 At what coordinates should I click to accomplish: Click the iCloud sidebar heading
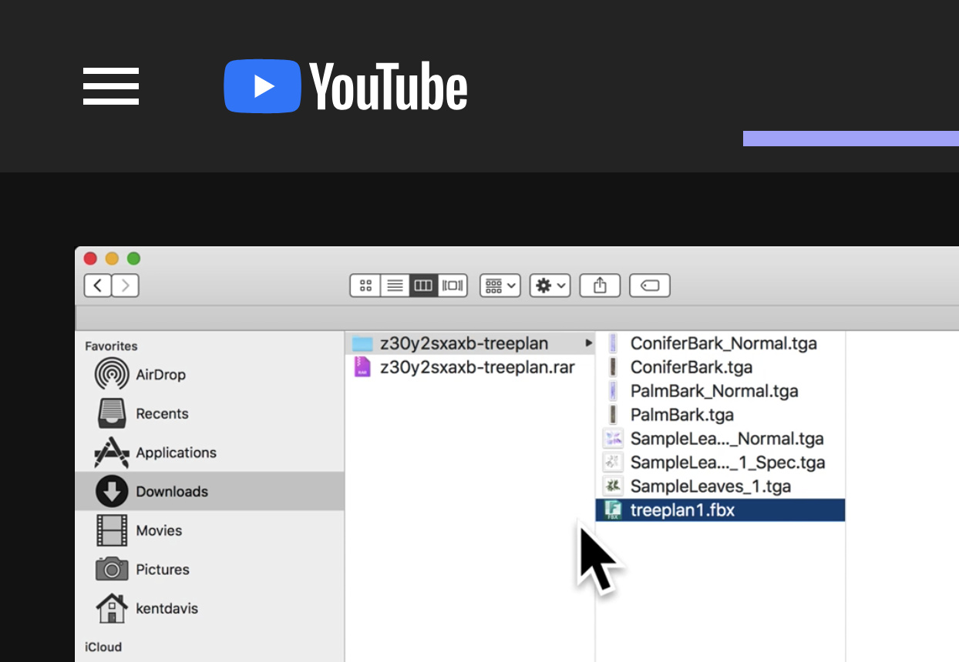click(x=103, y=647)
